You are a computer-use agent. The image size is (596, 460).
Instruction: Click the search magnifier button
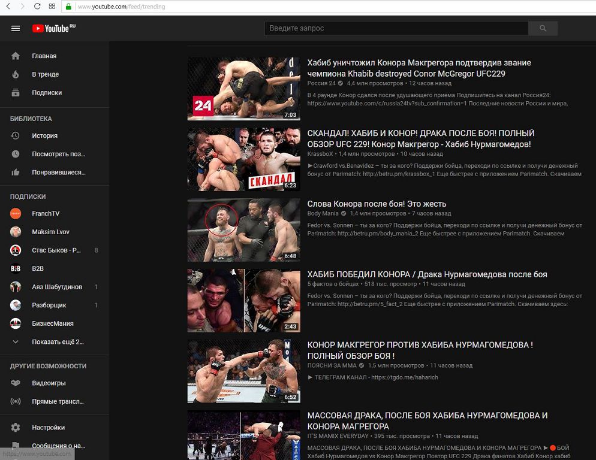click(x=543, y=28)
